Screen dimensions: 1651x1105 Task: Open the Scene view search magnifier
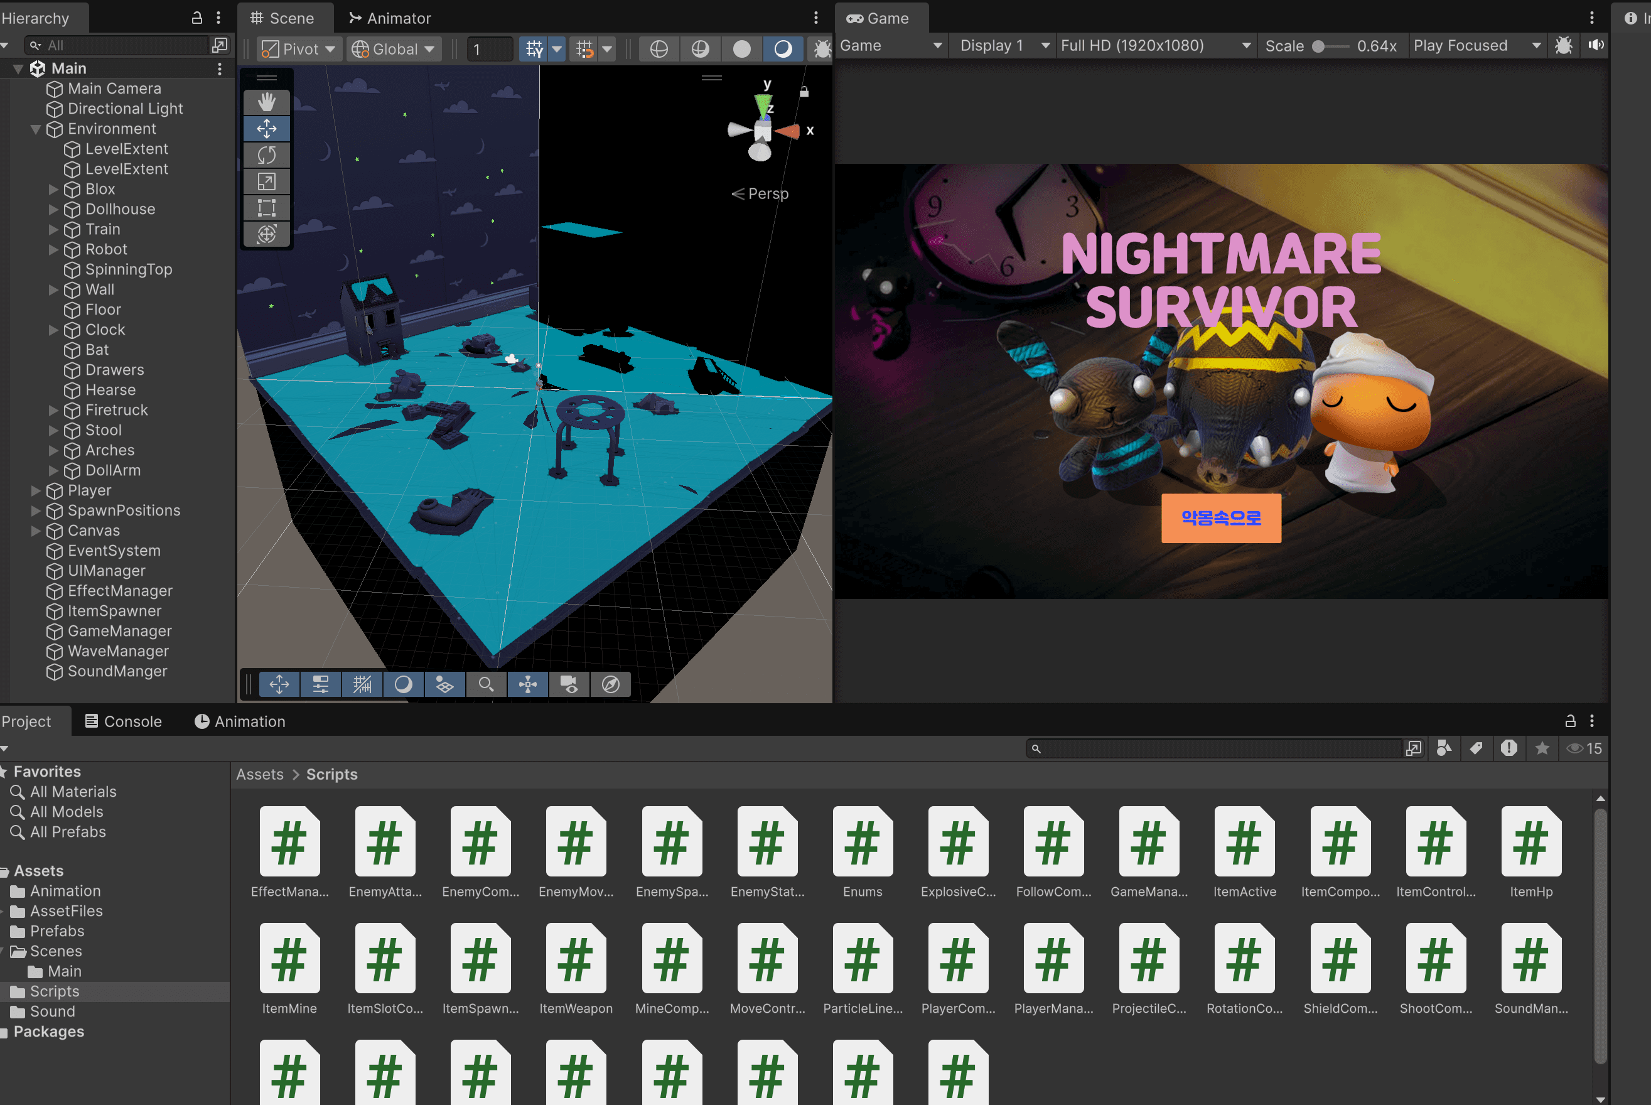487,684
